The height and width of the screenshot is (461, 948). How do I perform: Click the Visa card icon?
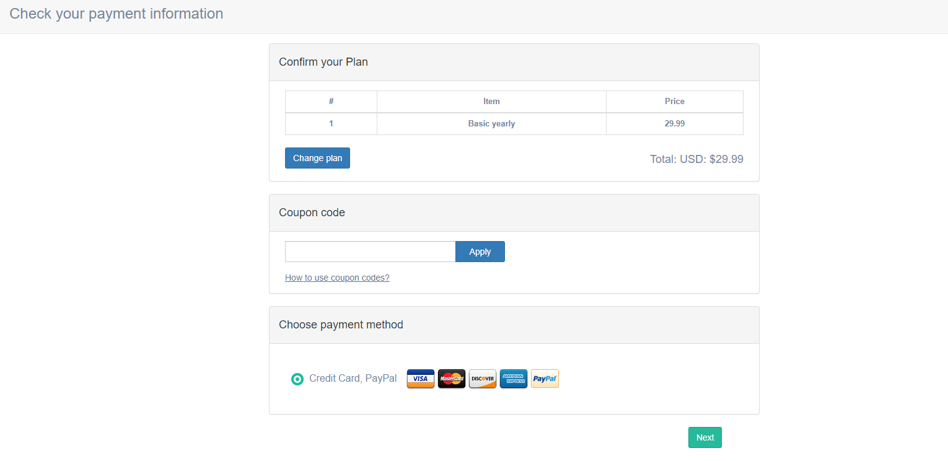(x=420, y=379)
